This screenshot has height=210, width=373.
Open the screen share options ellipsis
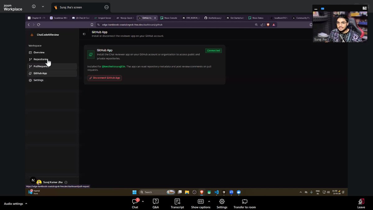pos(107,7)
